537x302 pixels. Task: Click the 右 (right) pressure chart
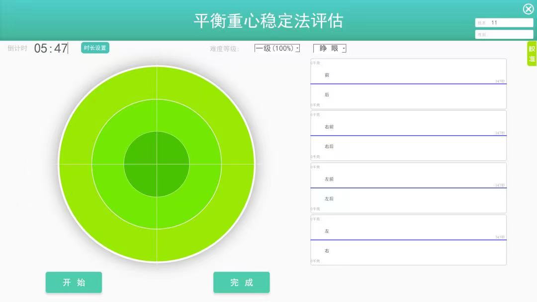[x=408, y=251]
